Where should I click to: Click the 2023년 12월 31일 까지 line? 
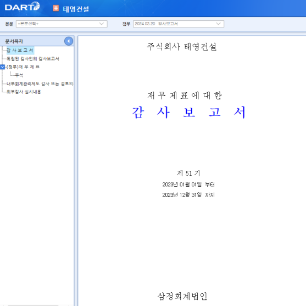click(188, 195)
